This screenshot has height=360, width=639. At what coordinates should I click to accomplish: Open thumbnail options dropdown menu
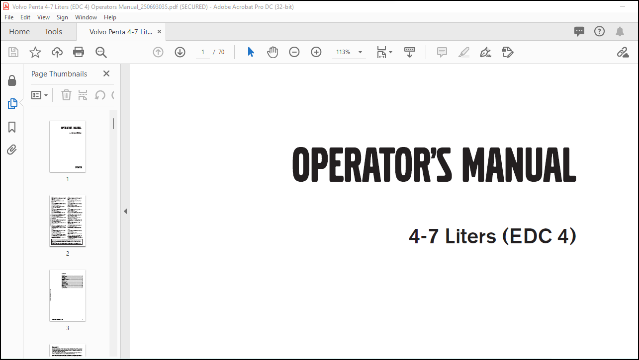[x=40, y=95]
